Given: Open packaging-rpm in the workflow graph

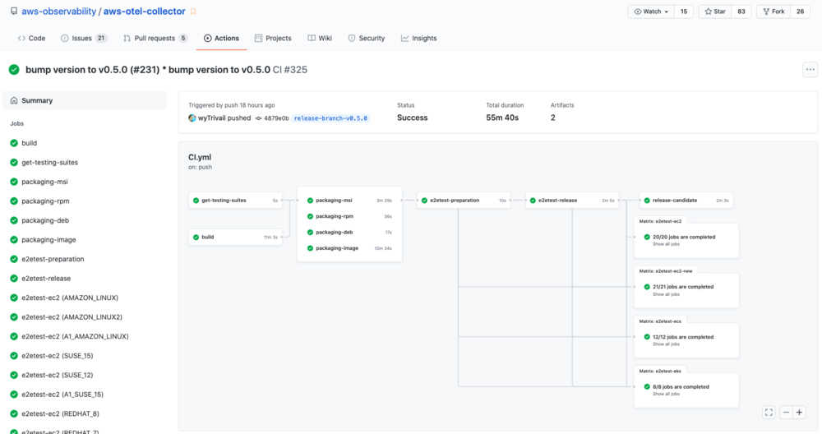Looking at the screenshot, I should point(349,216).
